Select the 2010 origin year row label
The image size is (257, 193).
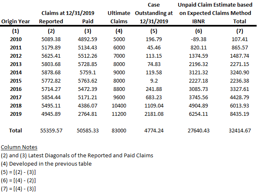click(15, 39)
